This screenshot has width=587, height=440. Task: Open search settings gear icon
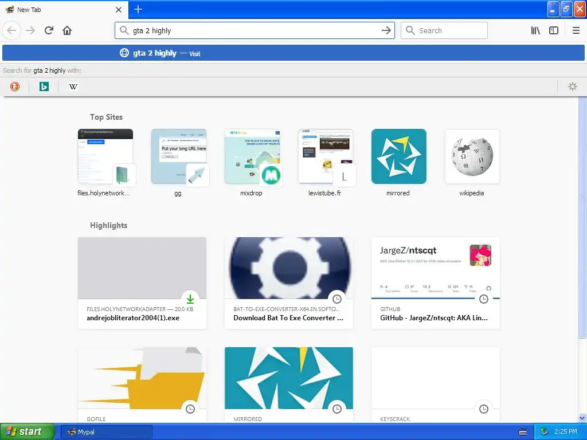(x=573, y=87)
